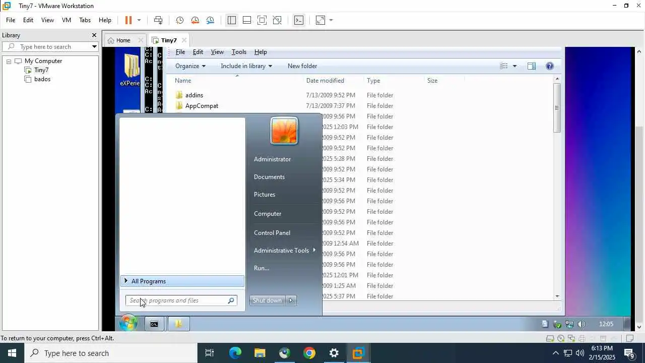Click the Explorer folder on the guest taskbar

point(178,324)
